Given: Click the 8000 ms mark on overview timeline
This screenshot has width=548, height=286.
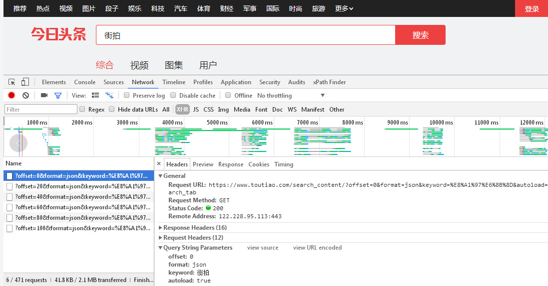Looking at the screenshot, I should (x=353, y=123).
